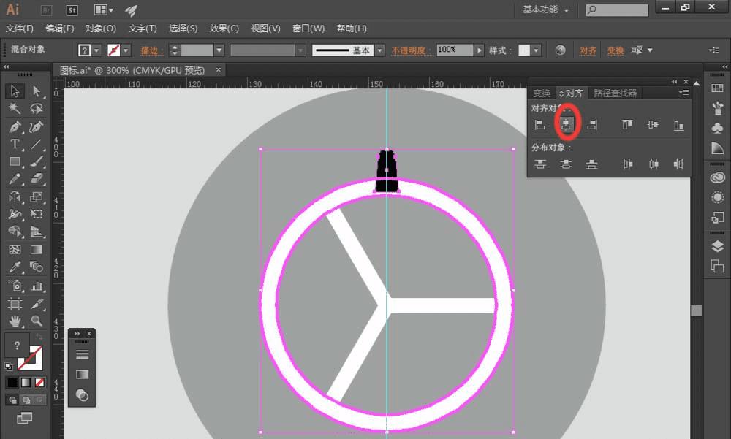Screen dimensions: 731x439
Task: Select the Hand tool
Action: click(x=15, y=321)
